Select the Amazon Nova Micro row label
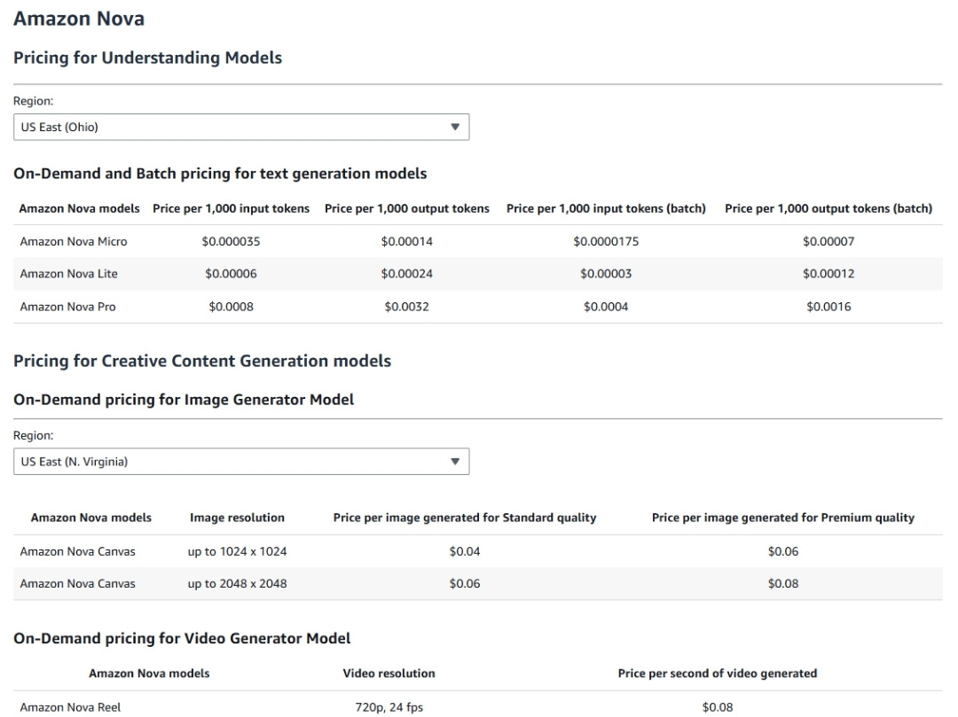Viewport: 958px width, 717px height. (74, 242)
